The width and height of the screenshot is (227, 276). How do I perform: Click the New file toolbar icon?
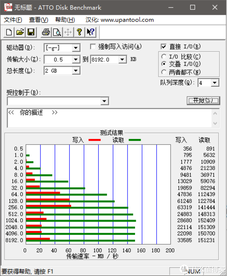(9, 32)
